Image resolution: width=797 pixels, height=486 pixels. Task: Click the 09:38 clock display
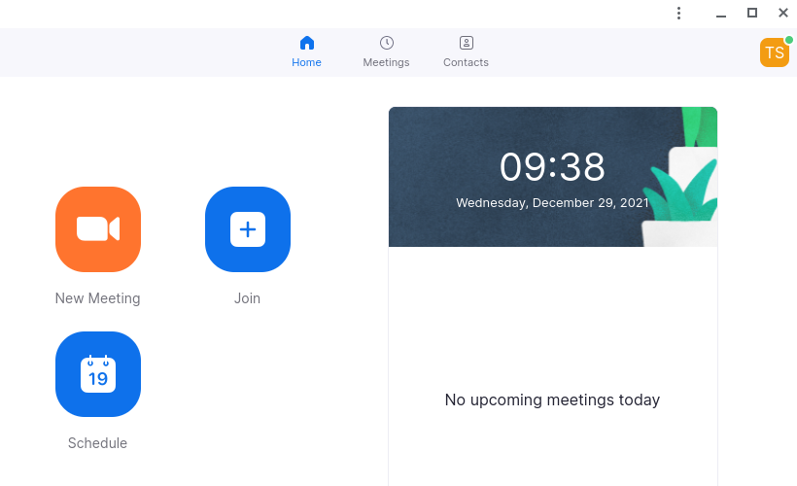coord(552,167)
